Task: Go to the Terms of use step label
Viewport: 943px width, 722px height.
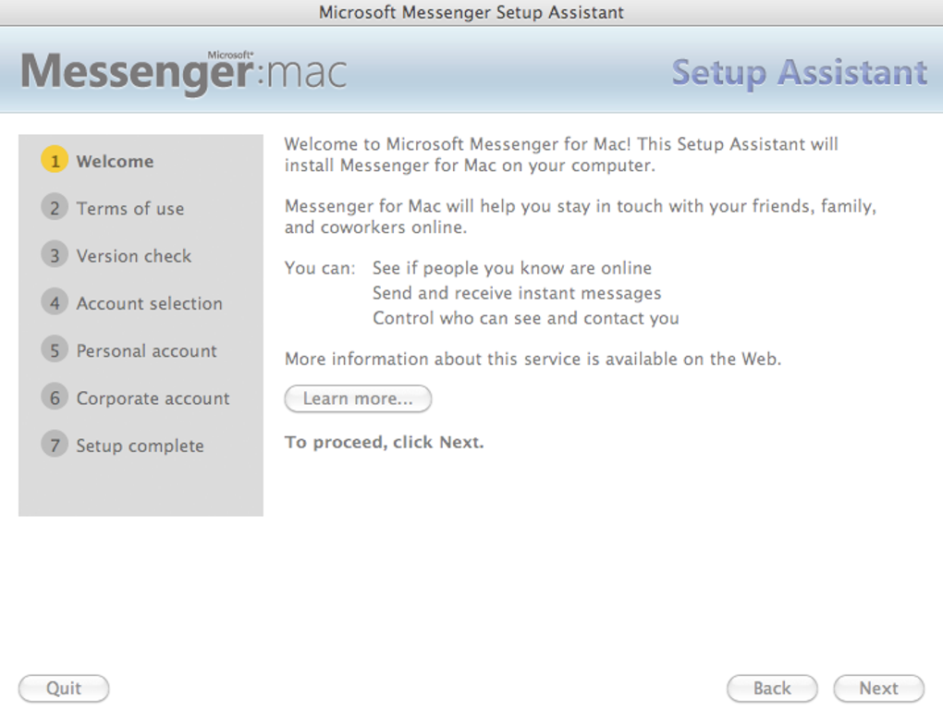Action: (x=130, y=209)
